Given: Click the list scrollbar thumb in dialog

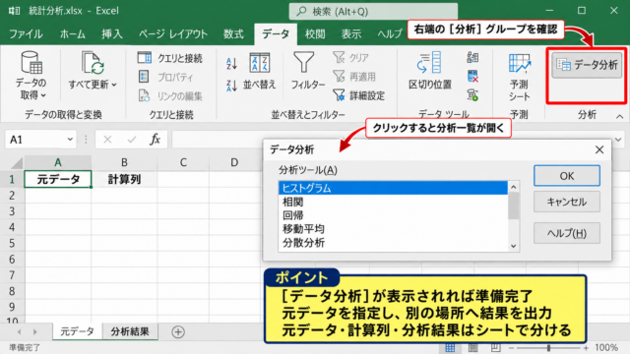Looking at the screenshot, I should pyautogui.click(x=513, y=206).
